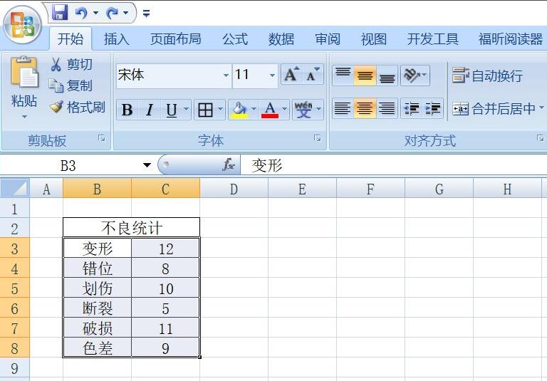Open the 插入 ribbon tab
Image resolution: width=547 pixels, height=381 pixels.
pos(117,38)
